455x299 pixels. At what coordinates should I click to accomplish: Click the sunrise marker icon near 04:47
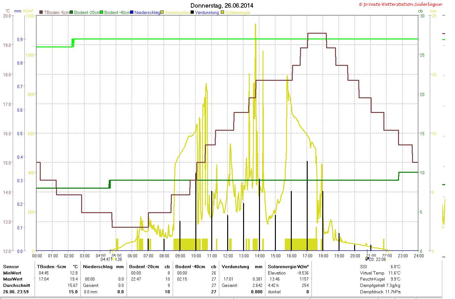point(113,259)
